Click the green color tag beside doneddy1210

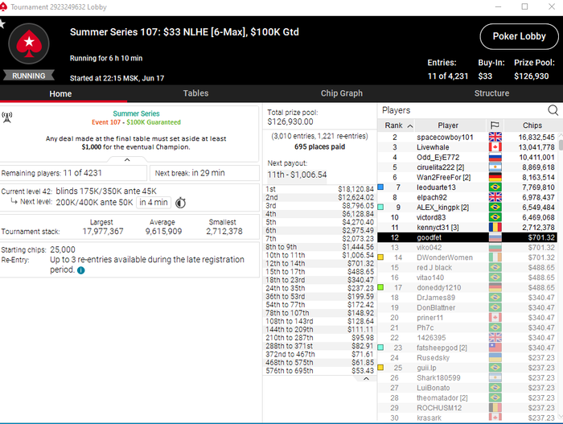(380, 287)
